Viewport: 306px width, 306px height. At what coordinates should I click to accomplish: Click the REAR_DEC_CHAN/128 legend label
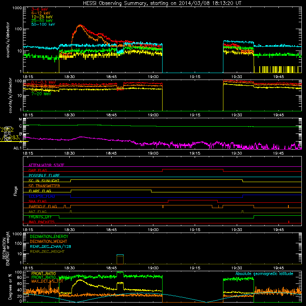click(50, 246)
